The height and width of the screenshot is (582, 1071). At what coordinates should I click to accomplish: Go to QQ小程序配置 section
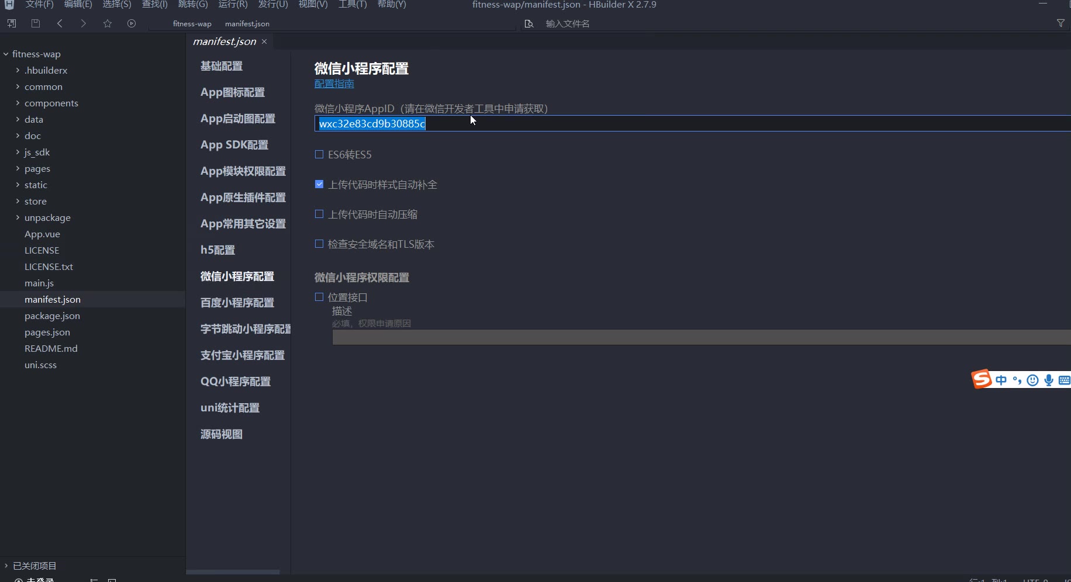coord(236,382)
